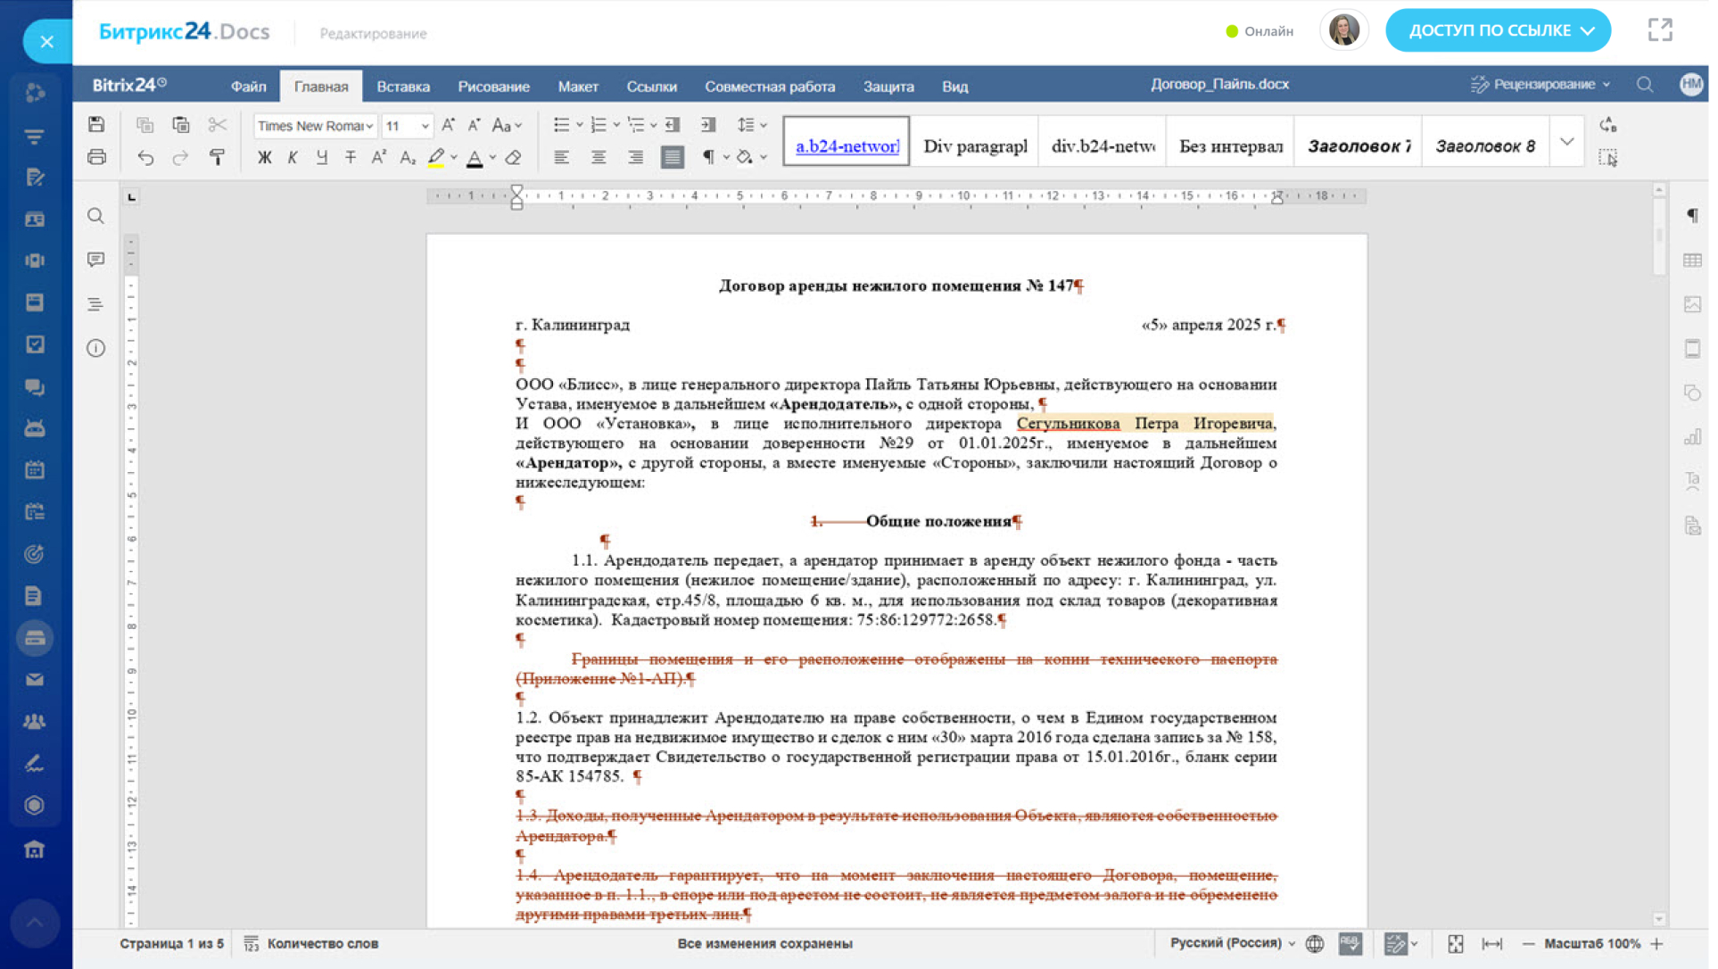Click the Clear style eraser icon
Screen dimensions: 1718x969
click(514, 158)
